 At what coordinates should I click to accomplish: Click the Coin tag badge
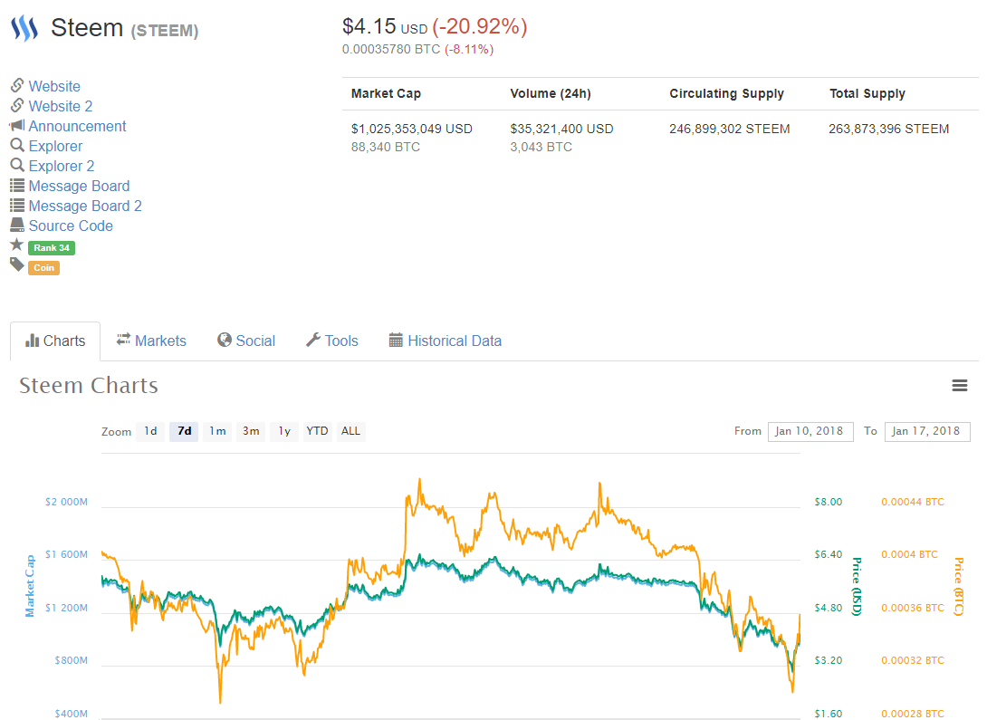[x=44, y=268]
